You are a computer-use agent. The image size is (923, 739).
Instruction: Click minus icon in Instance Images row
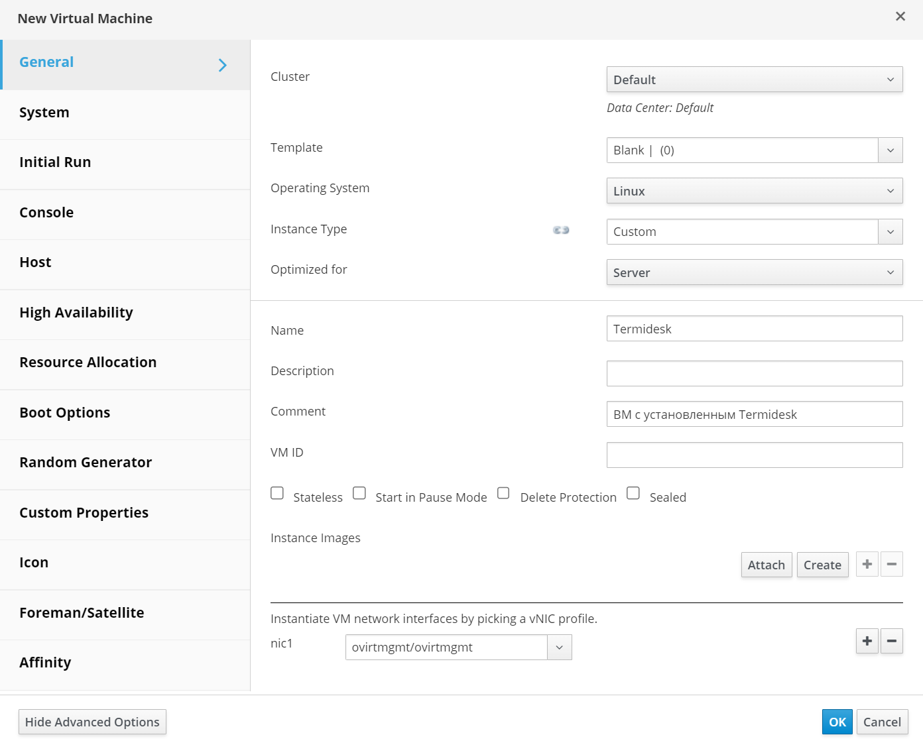point(891,564)
